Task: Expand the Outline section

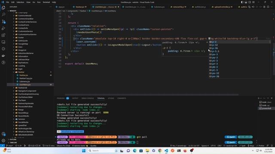Action: (x=13, y=139)
